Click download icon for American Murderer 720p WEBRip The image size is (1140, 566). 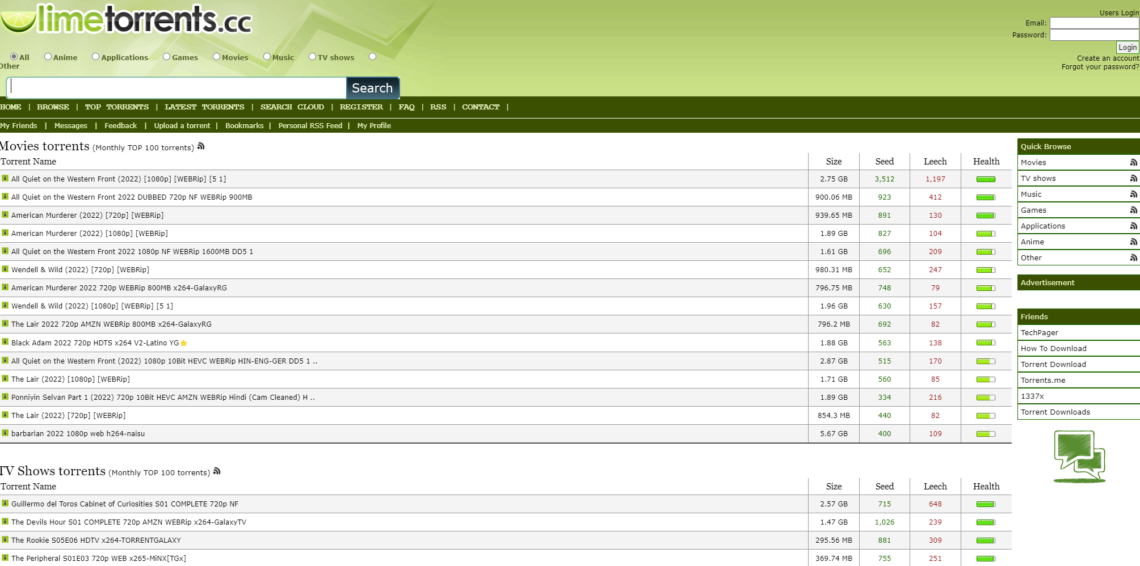[x=5, y=214]
